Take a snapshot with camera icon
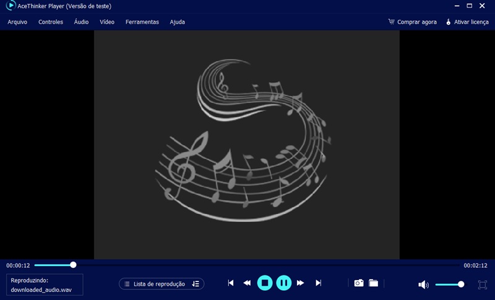Viewport: 495px width, 300px height. 359,283
